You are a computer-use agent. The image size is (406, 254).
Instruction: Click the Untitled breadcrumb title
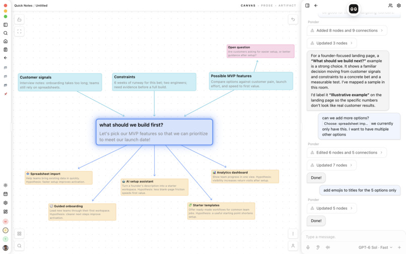(x=41, y=6)
